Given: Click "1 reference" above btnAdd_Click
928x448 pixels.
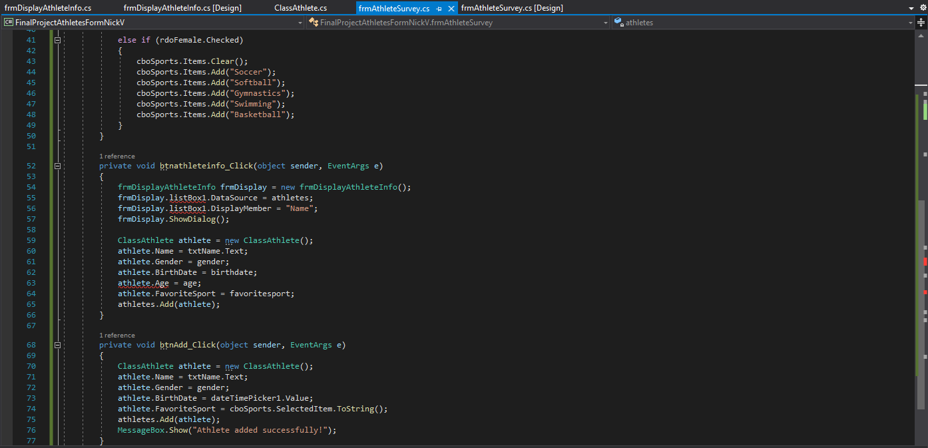Looking at the screenshot, I should coord(116,336).
